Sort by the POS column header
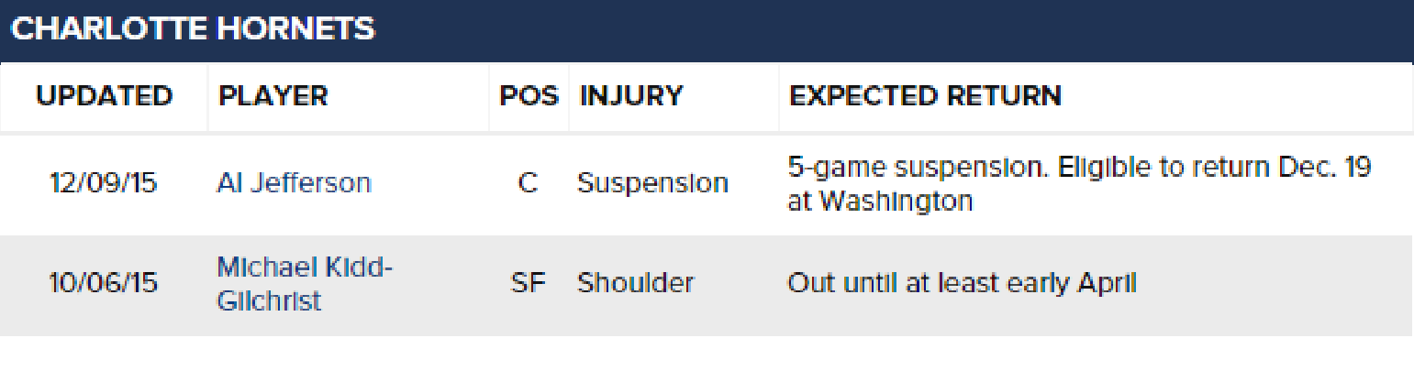The width and height of the screenshot is (1414, 371). click(x=529, y=96)
